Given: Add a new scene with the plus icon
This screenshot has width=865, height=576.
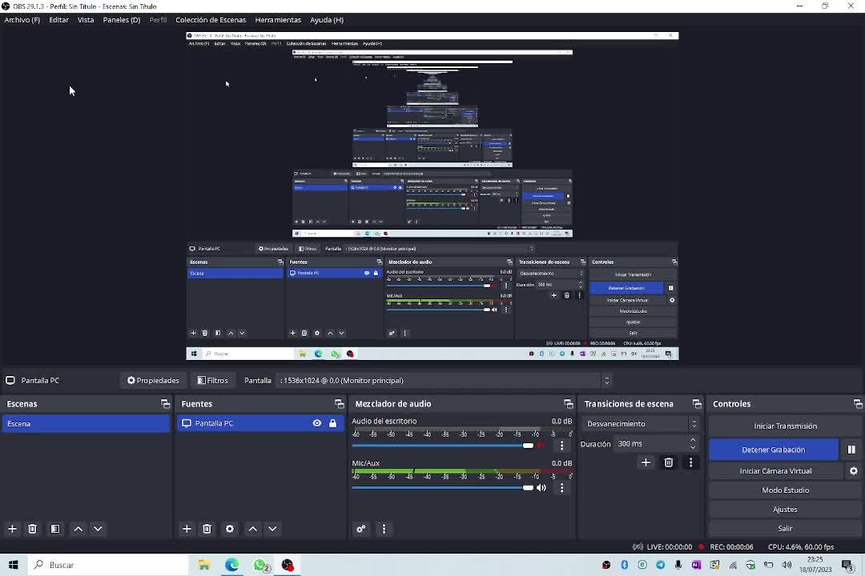Looking at the screenshot, I should click(12, 529).
